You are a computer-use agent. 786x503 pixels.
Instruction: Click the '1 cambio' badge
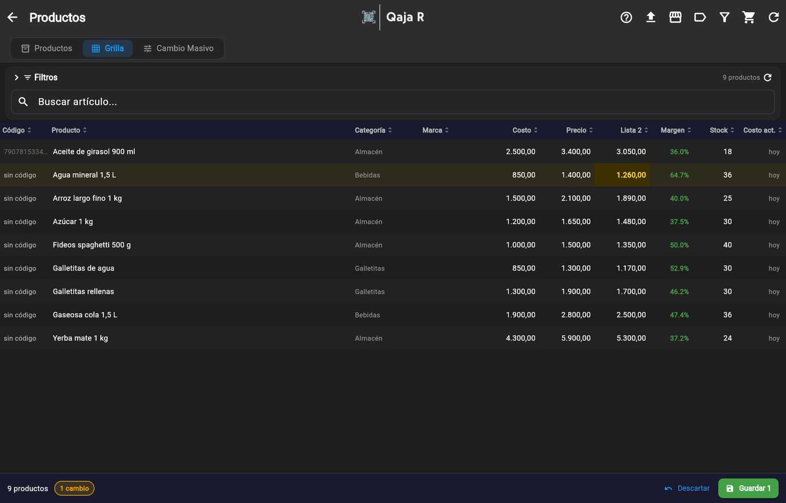(74, 488)
